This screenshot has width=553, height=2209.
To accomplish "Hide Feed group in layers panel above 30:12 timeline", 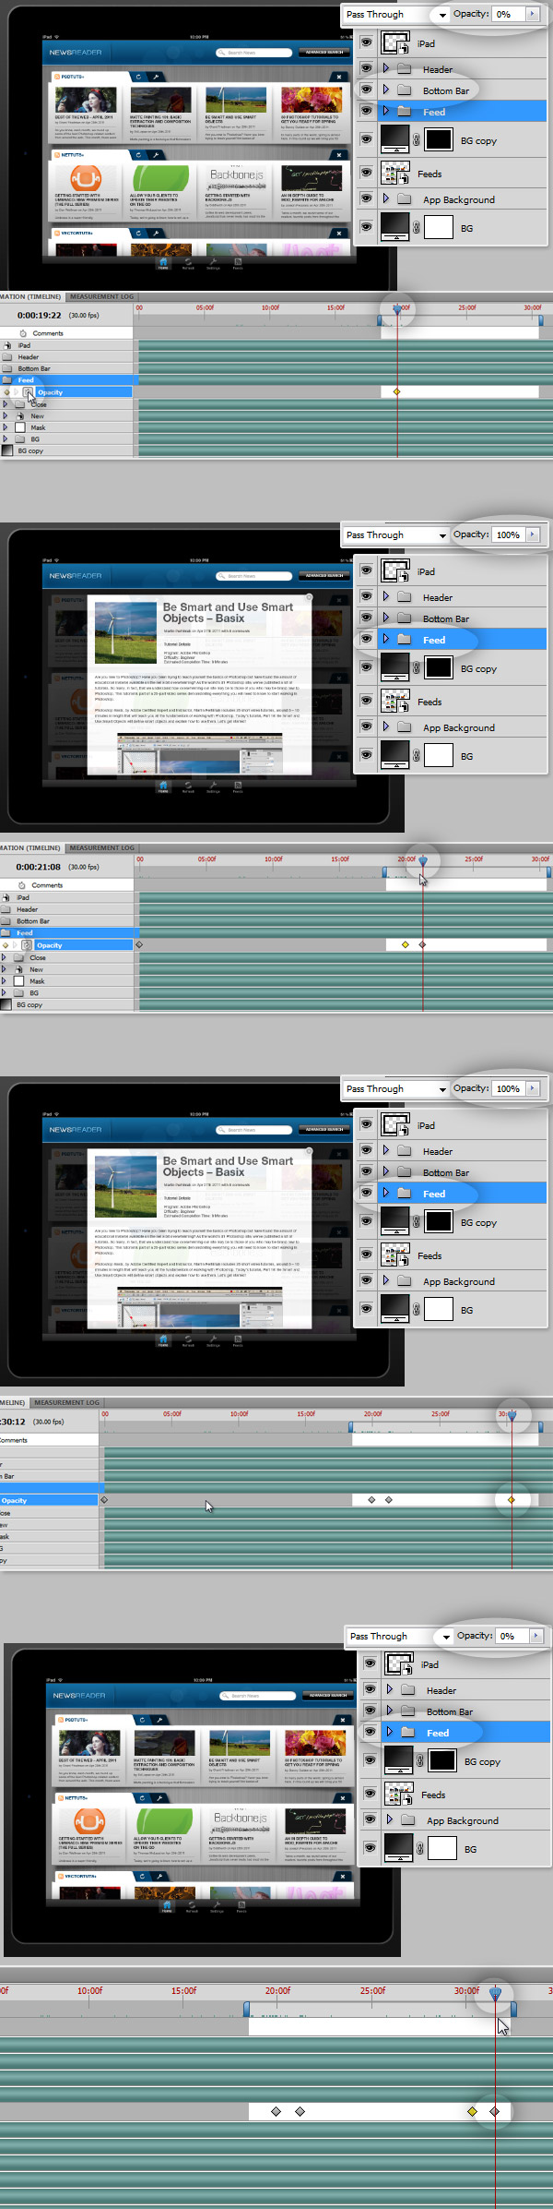I will (x=367, y=1193).
